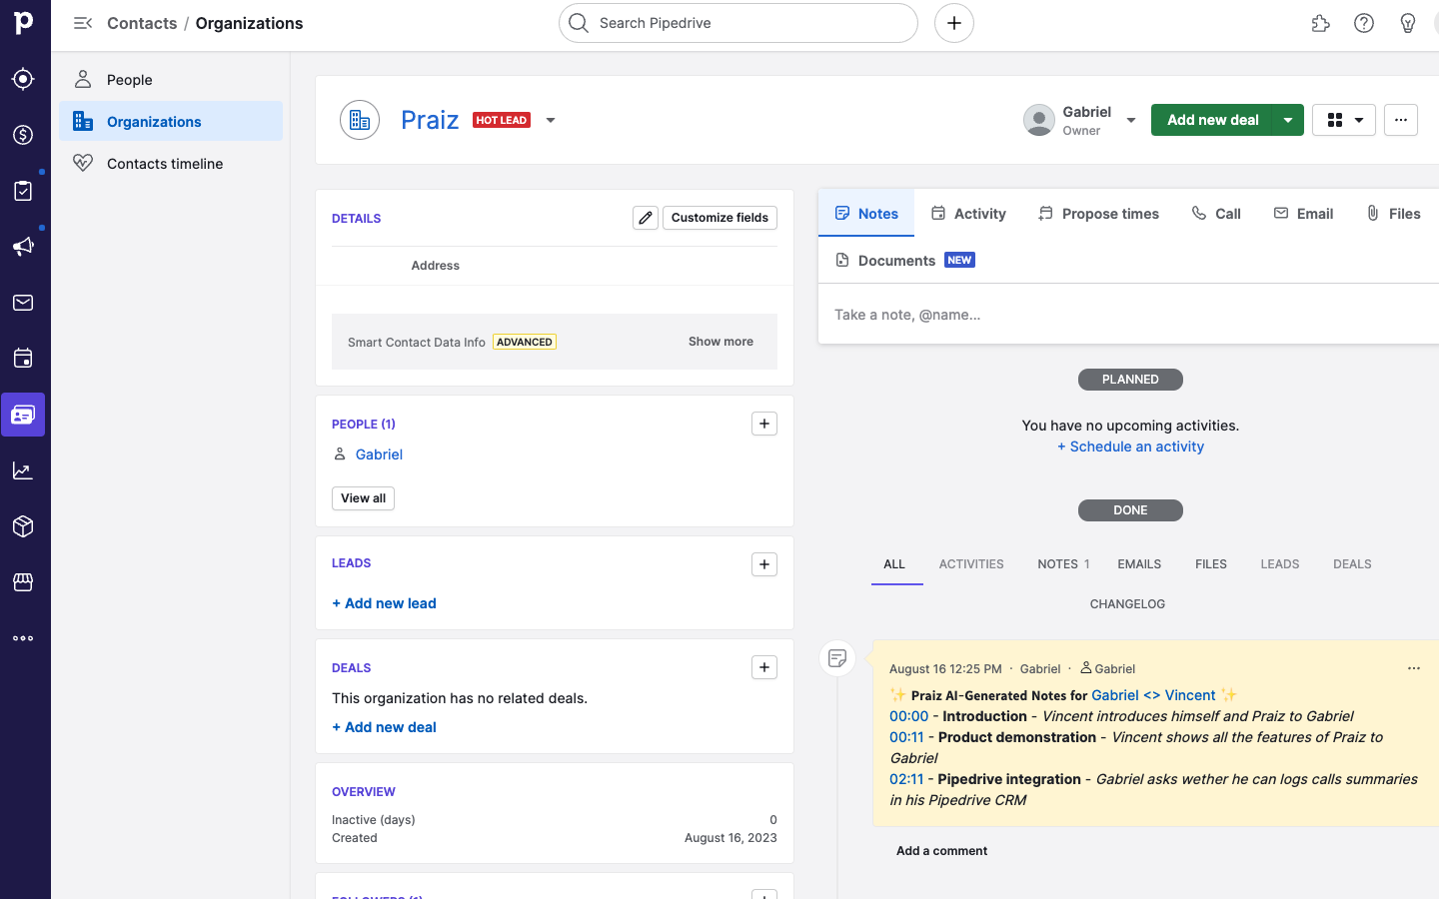Click + Add new deal link in DEALS
The width and height of the screenshot is (1439, 899).
click(x=384, y=727)
